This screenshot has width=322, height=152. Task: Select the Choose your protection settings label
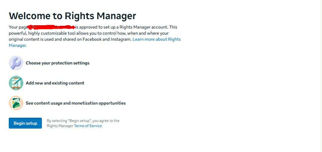pos(58,63)
